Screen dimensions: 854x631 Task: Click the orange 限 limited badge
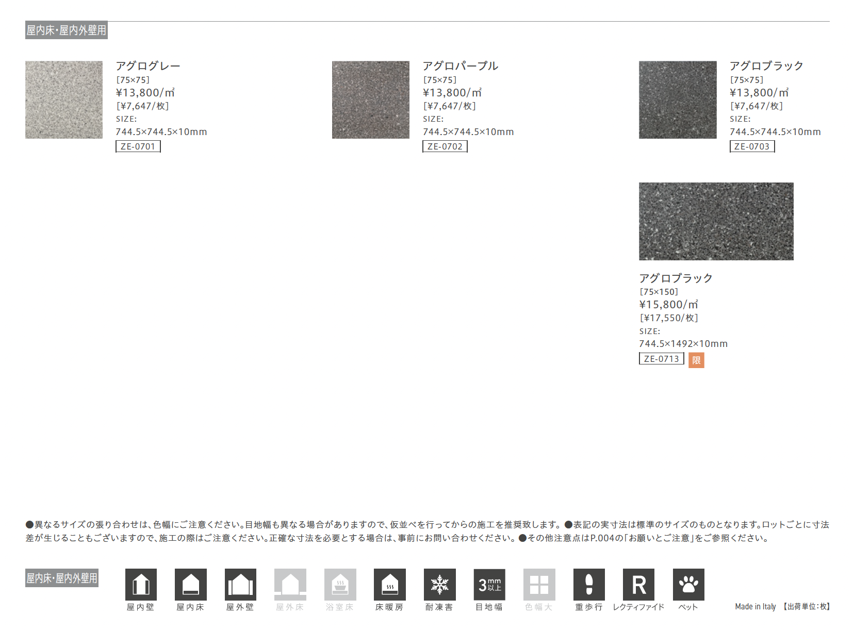pos(696,360)
